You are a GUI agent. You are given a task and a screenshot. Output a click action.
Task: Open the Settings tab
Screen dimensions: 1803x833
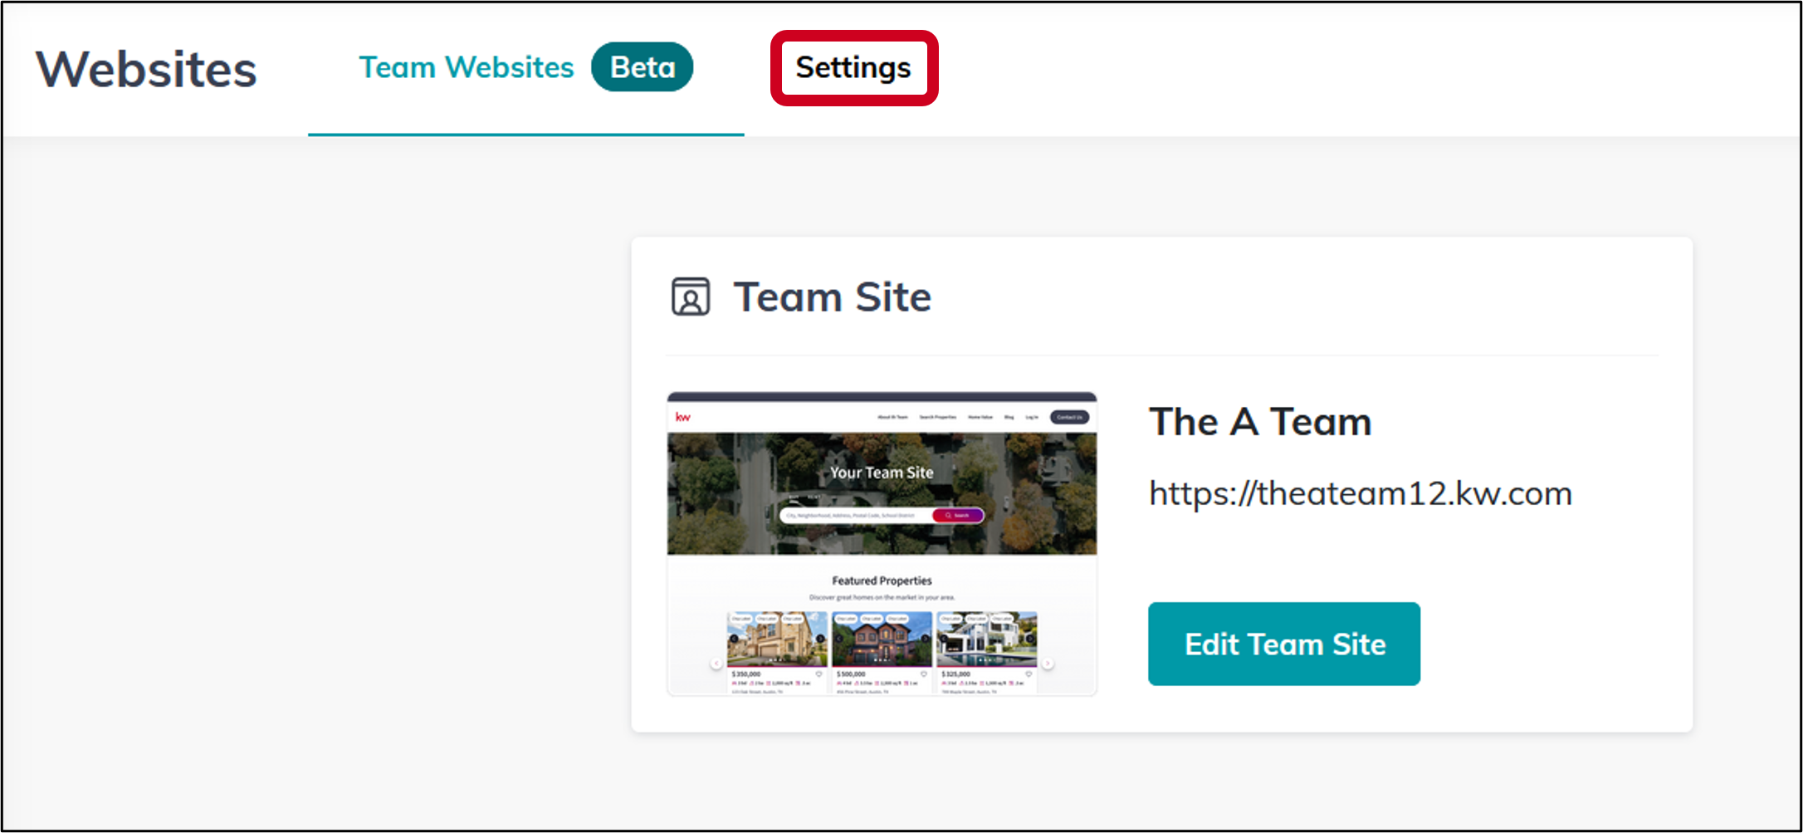(853, 68)
